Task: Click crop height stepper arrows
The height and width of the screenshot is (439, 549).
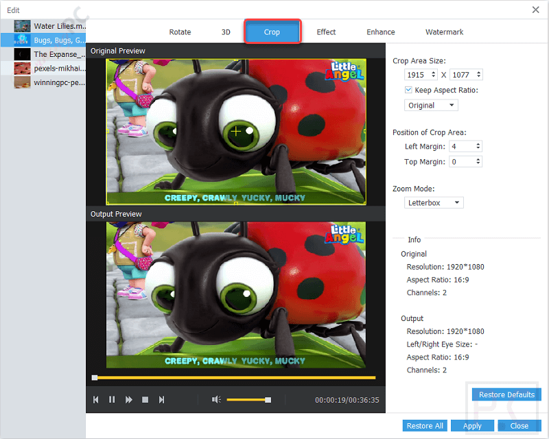Action: click(478, 74)
